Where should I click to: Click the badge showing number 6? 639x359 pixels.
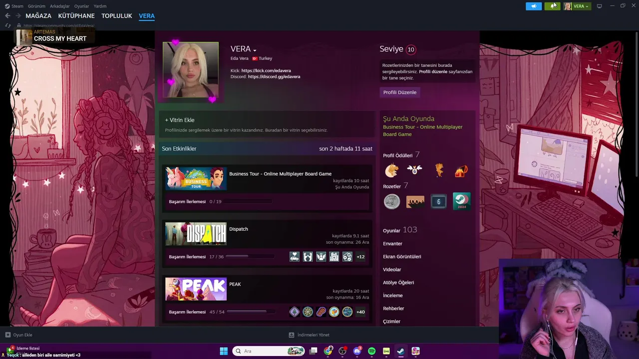439,201
